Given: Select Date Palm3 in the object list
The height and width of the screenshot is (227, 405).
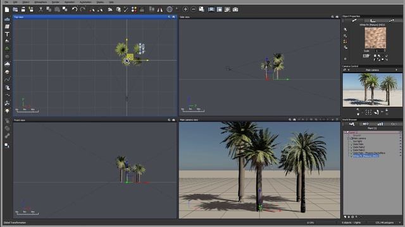Looking at the screenshot, I should point(359,150).
